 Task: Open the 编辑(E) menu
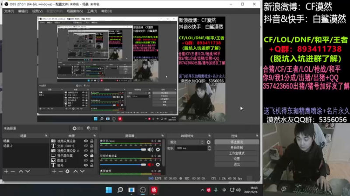(x=23, y=11)
